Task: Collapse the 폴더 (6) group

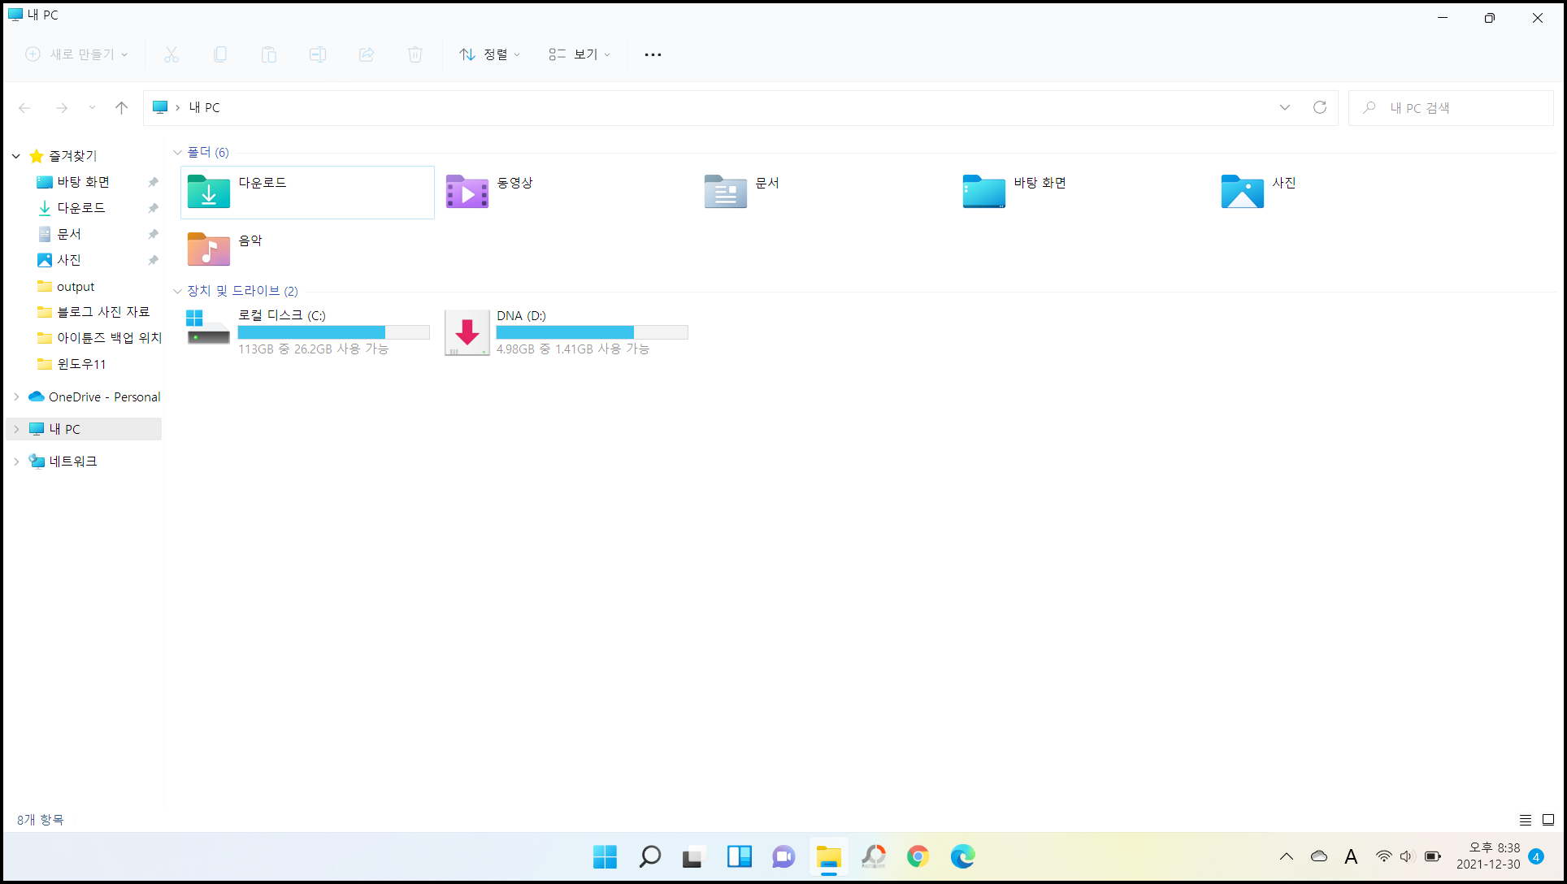Action: 177,153
